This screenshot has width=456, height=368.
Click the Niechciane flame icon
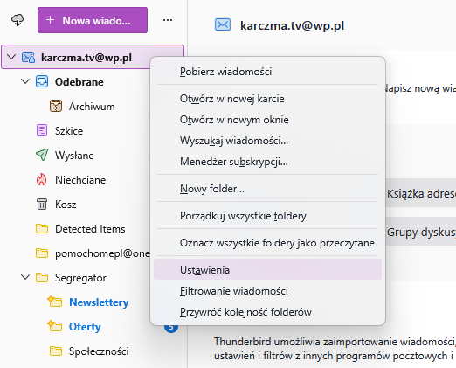point(42,179)
